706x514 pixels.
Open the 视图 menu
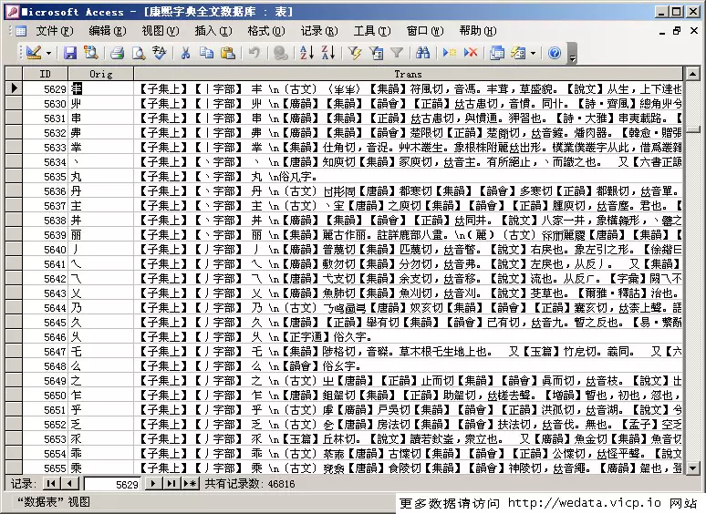point(161,31)
